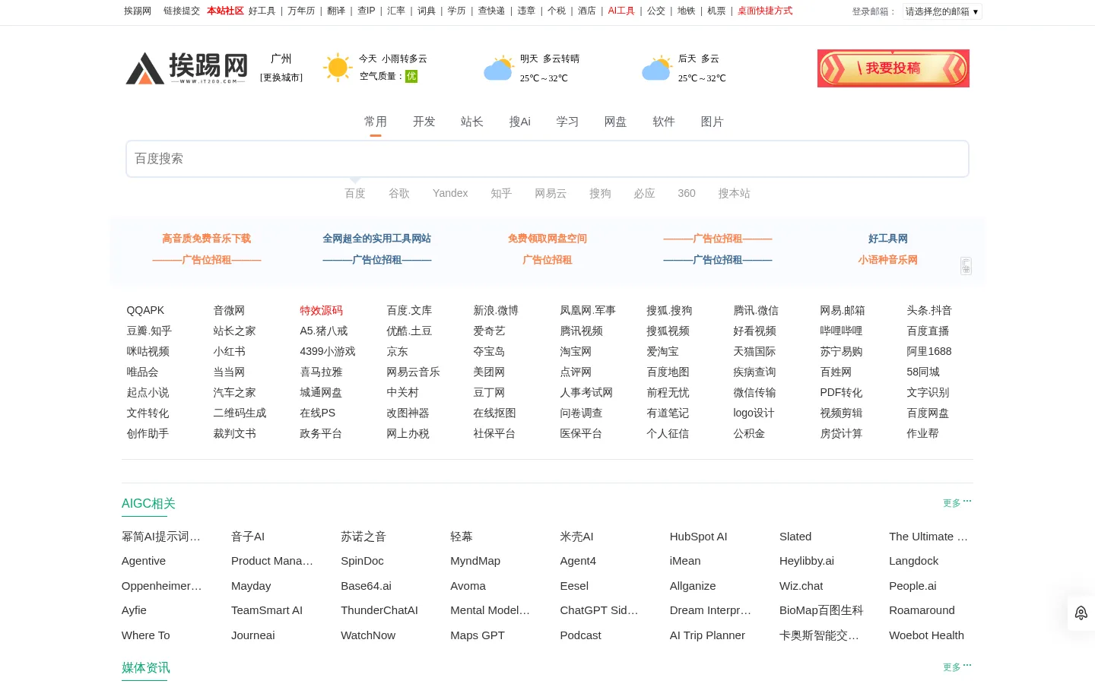1095x684 pixels.
Task: Click the 百度搜索 search input box
Action: [x=547, y=159]
